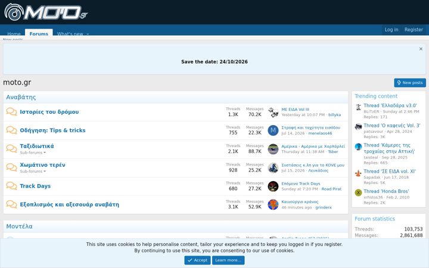Click billyka's avatar in Ιστορίες row

(273, 112)
